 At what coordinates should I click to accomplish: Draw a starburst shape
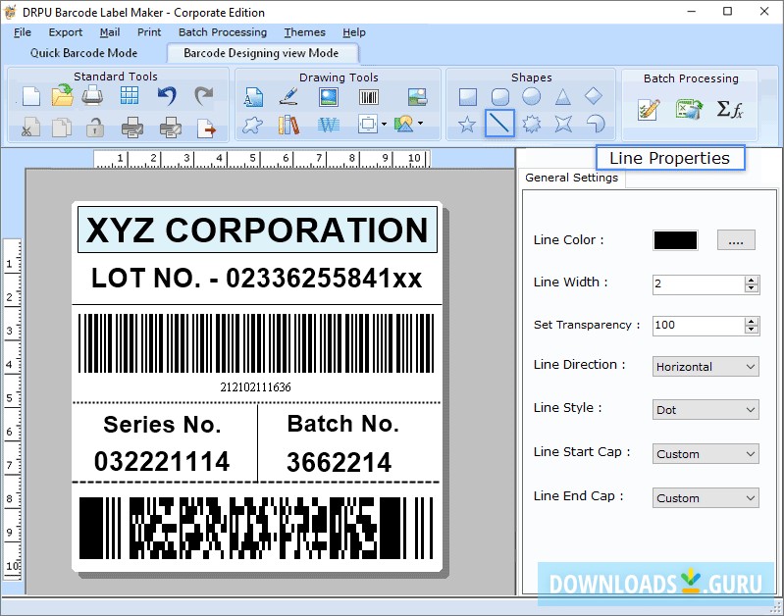pyautogui.click(x=531, y=124)
